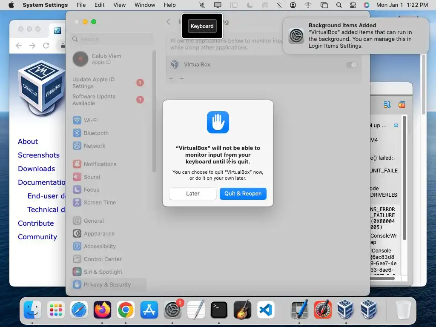Click the VirtualBox logo on webpage
This screenshot has width=436, height=327.
[41, 88]
